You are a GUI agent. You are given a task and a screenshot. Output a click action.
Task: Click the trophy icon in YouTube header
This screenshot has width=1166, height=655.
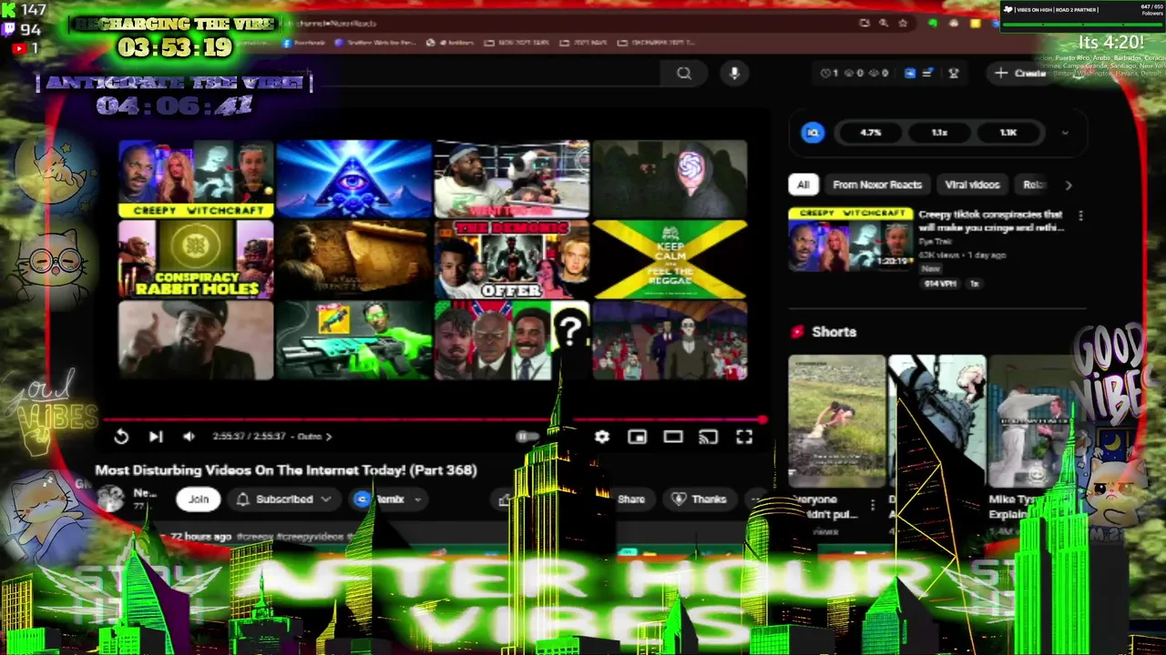954,74
